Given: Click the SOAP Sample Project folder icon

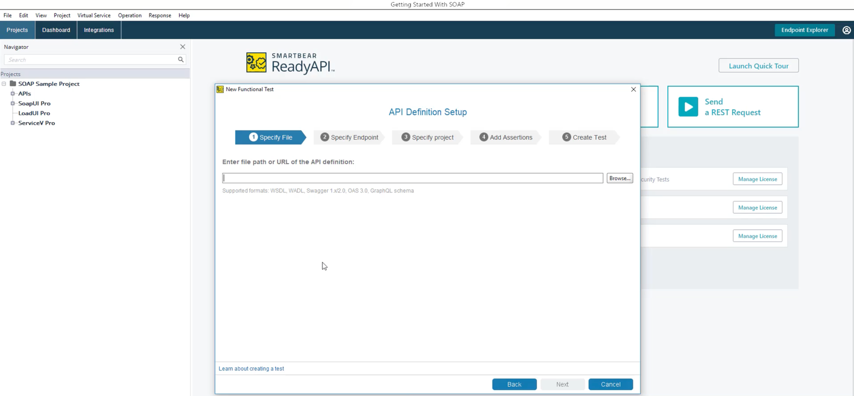Looking at the screenshot, I should tap(13, 84).
